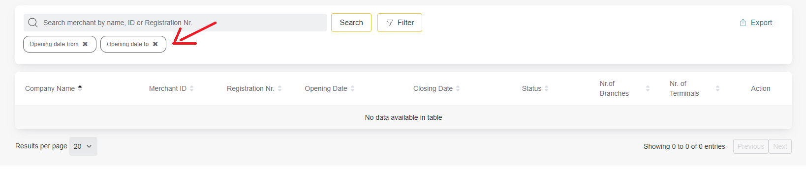Open the Filter options

[x=400, y=23]
